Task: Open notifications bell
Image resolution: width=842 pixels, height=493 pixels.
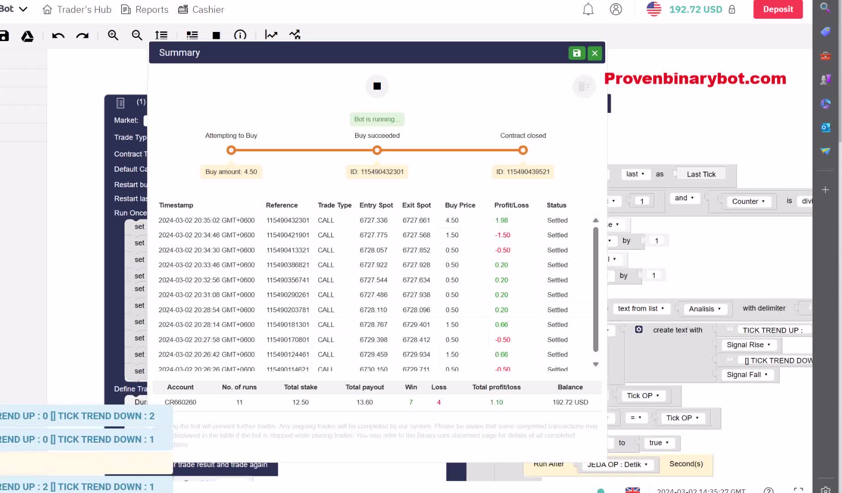Action: (x=588, y=9)
